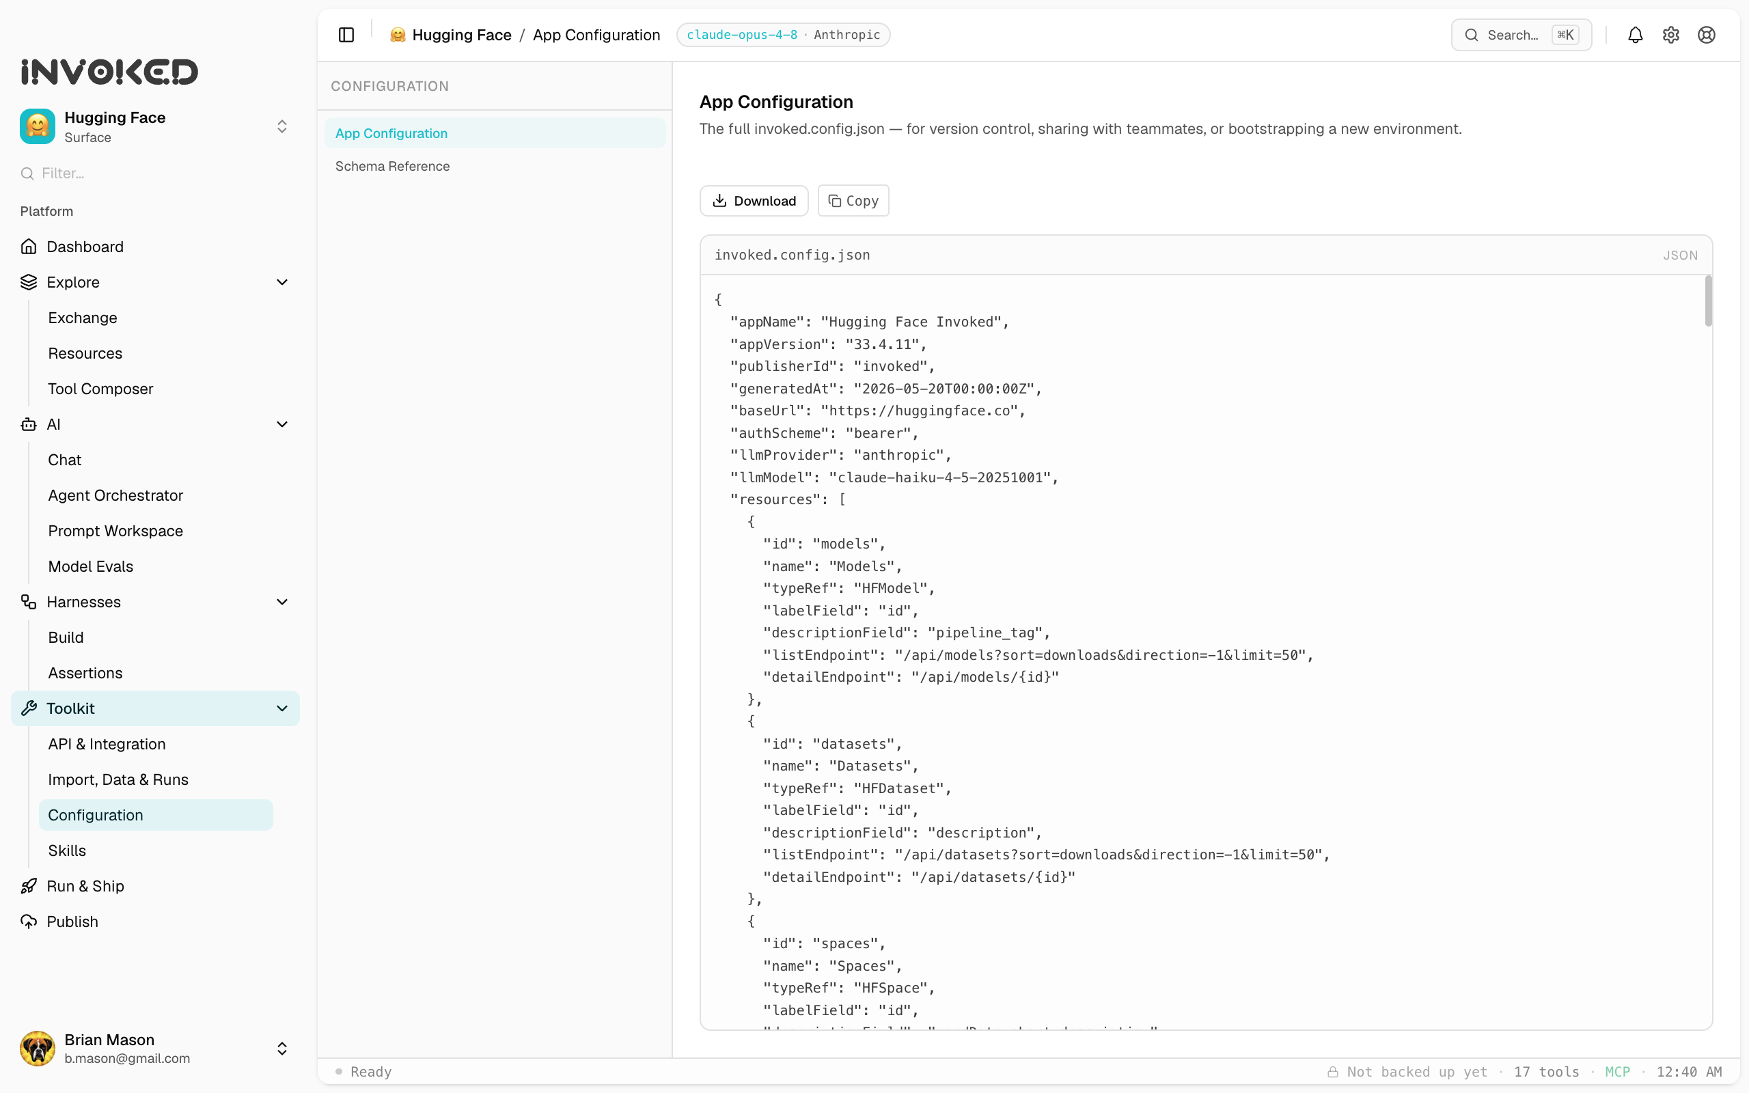Click the Run & Ship rocket icon

[x=29, y=885]
